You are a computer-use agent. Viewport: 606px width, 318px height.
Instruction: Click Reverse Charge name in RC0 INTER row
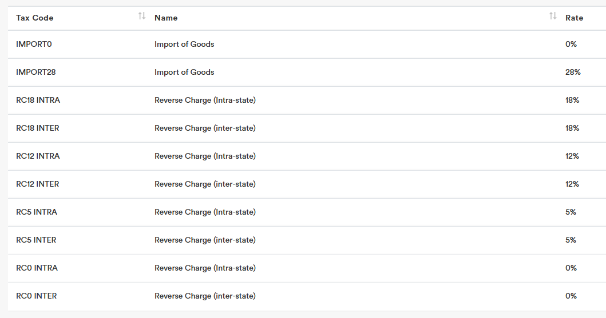pos(205,296)
